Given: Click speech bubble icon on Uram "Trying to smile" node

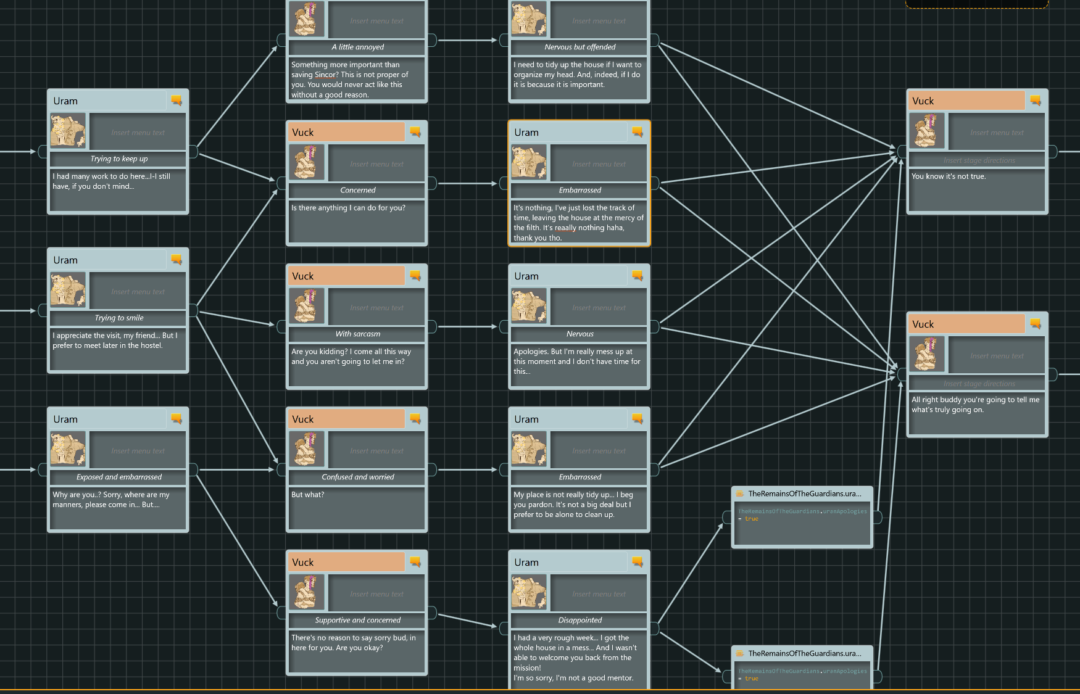Looking at the screenshot, I should pos(177,260).
